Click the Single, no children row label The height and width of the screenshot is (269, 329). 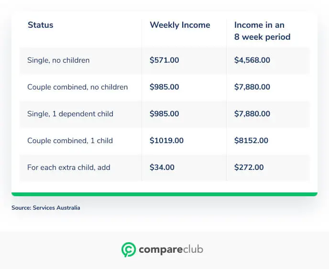[58, 60]
